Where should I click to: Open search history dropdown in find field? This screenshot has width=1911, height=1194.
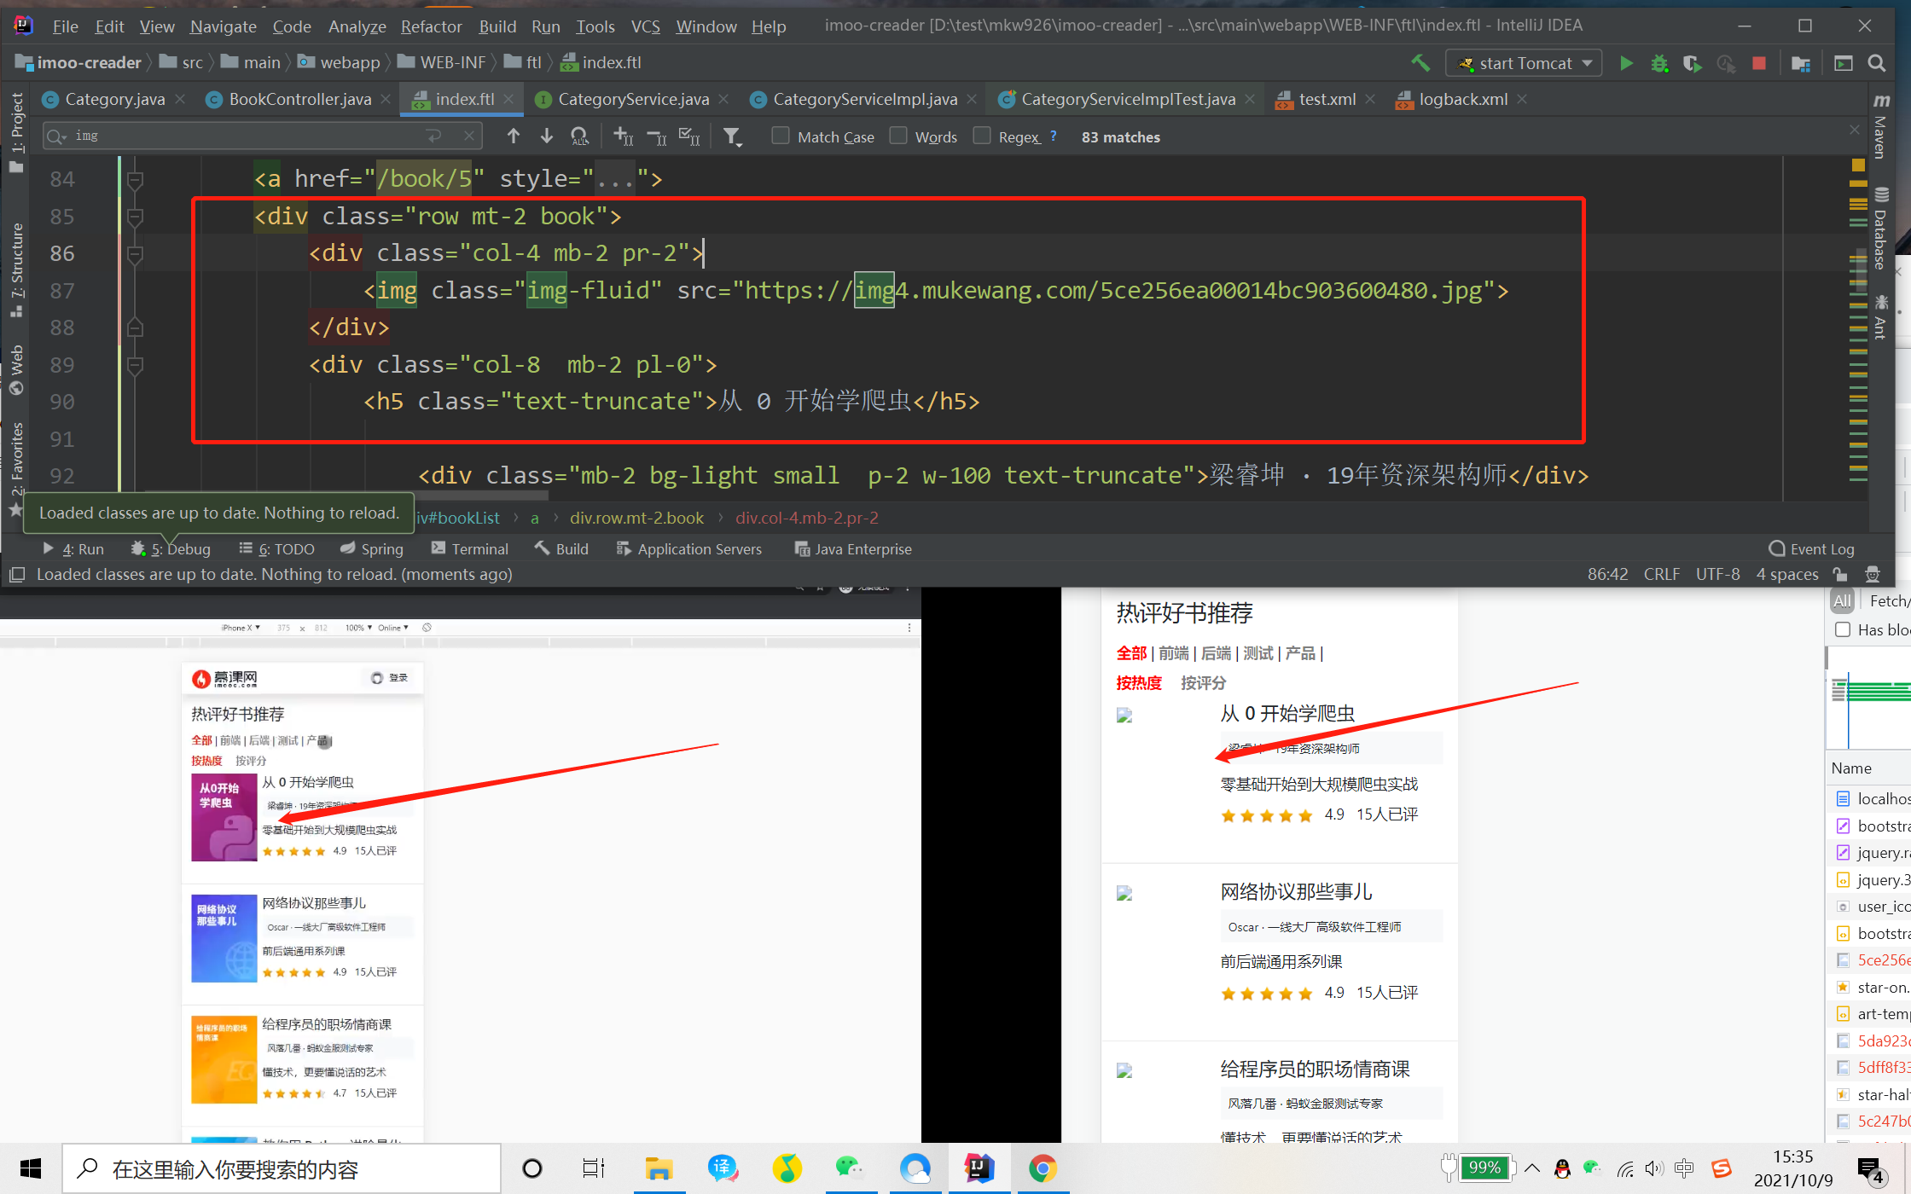[56, 136]
